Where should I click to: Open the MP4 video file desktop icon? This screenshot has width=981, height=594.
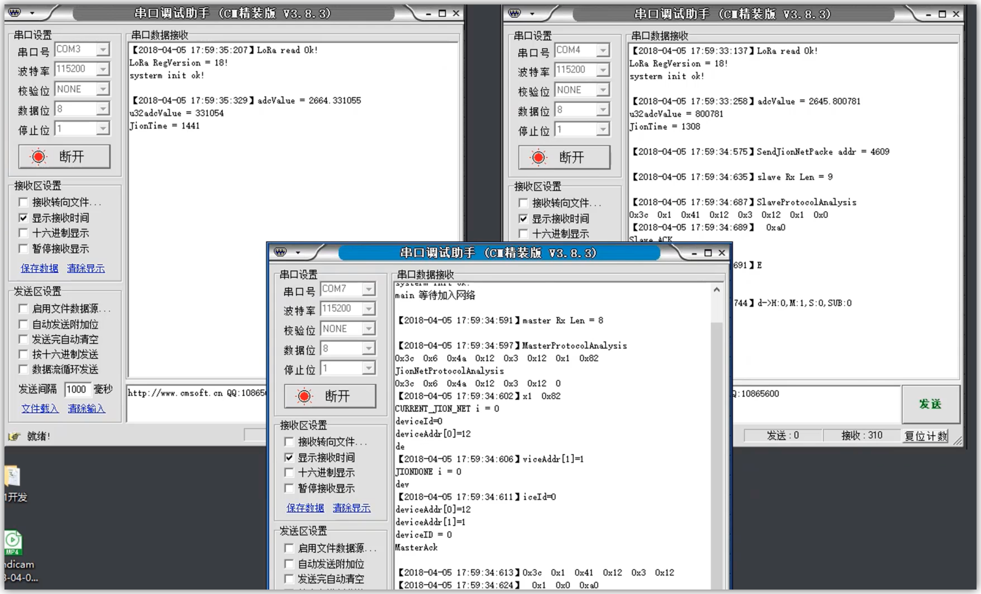point(13,543)
